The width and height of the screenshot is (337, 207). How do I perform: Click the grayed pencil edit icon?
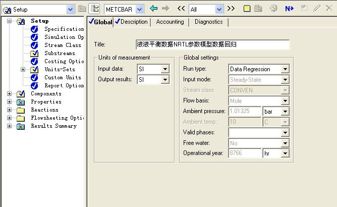[x=317, y=8]
